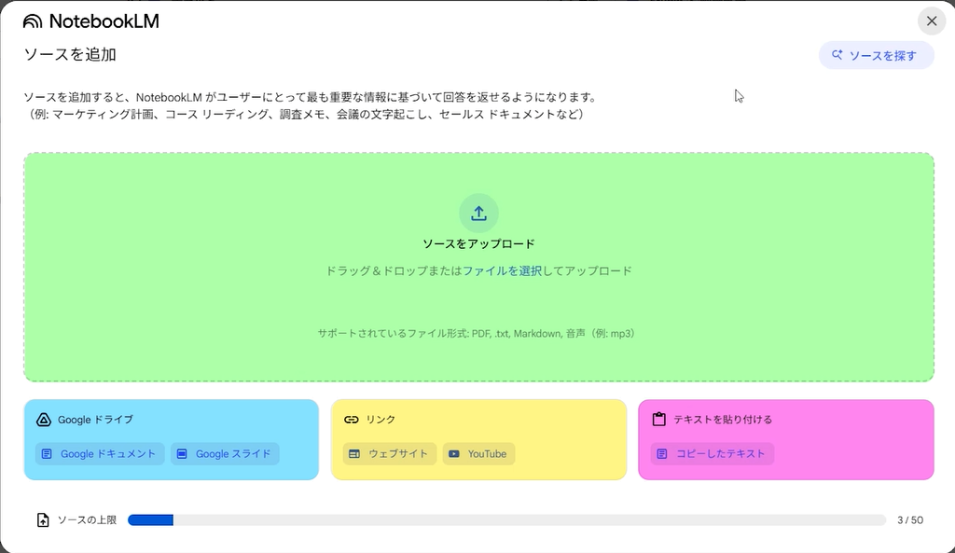Click the Google Drive triangle icon
The width and height of the screenshot is (955, 553).
click(43, 420)
